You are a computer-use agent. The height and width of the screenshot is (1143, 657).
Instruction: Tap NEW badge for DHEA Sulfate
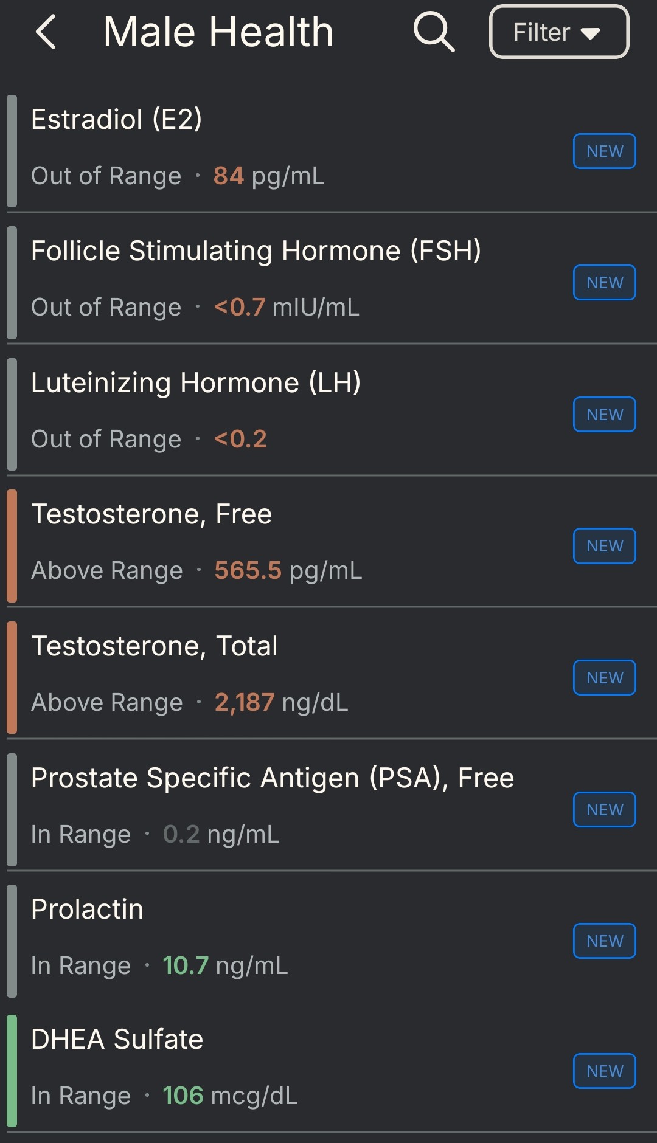(604, 1071)
